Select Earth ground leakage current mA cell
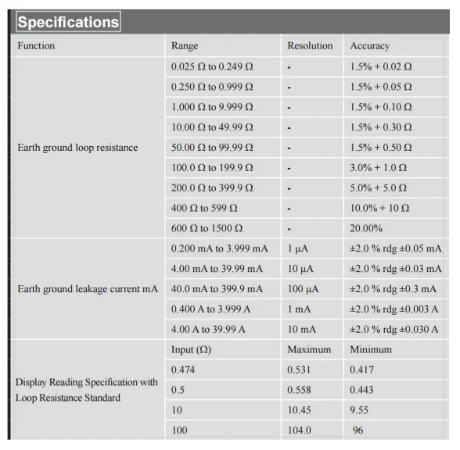The width and height of the screenshot is (460, 450). coord(88,289)
